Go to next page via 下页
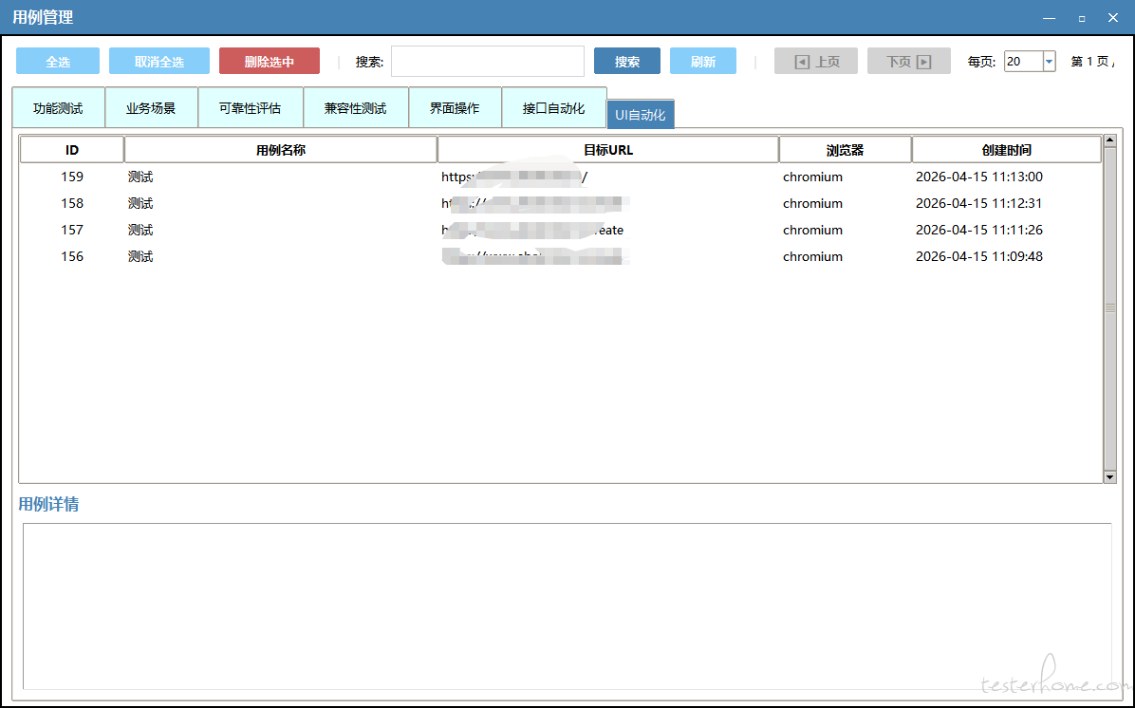 908,62
